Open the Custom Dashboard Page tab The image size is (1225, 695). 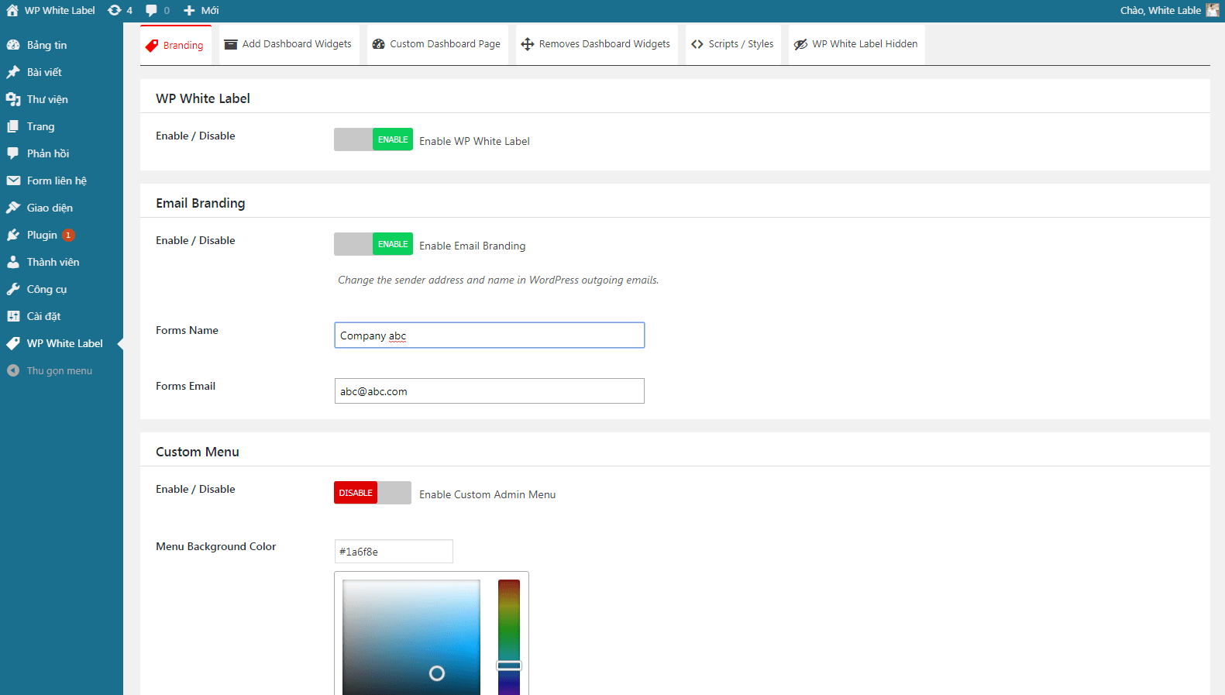click(x=438, y=45)
